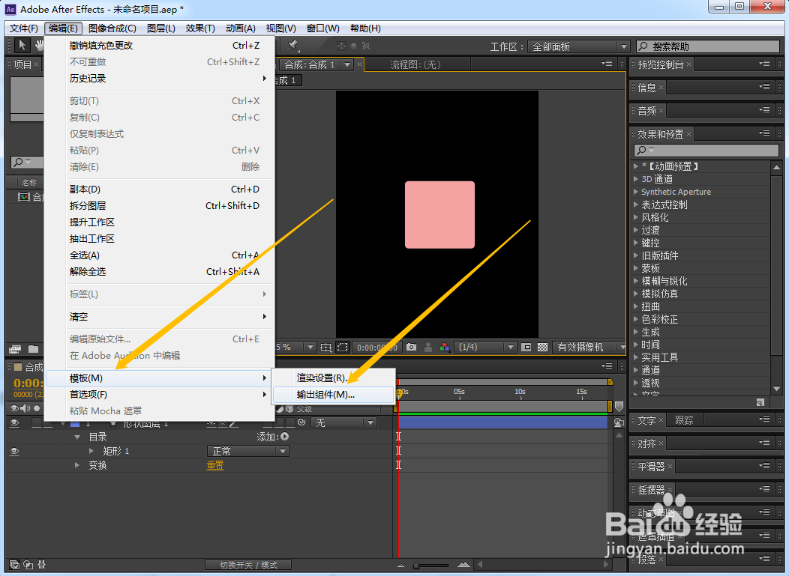Viewport: 789px width, 576px height.
Task: Open the 正常 blend mode dropdown
Action: (x=248, y=451)
